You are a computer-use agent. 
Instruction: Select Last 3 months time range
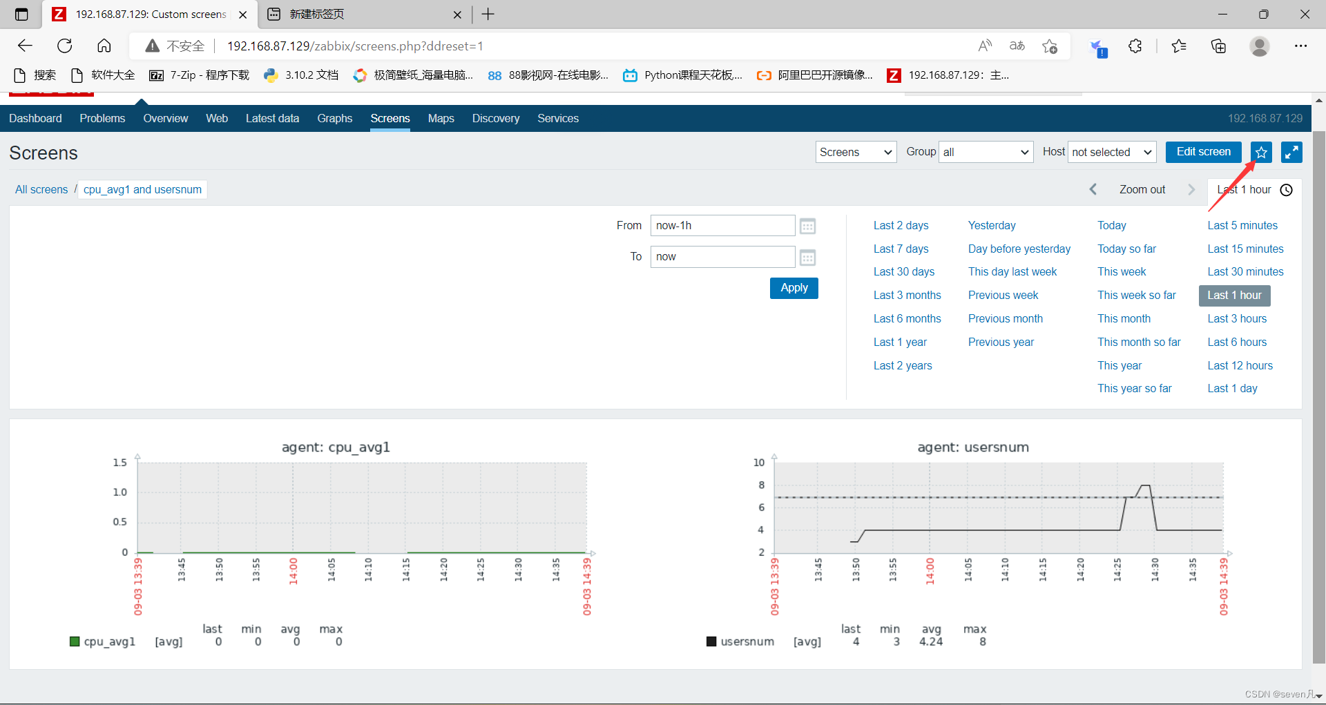[907, 295]
